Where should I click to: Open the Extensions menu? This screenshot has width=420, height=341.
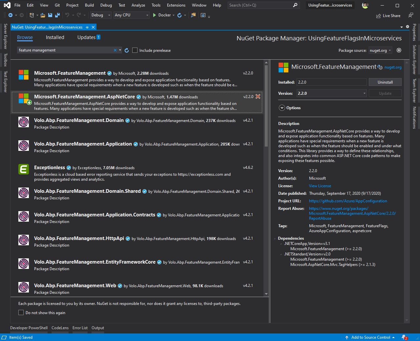(176, 5)
